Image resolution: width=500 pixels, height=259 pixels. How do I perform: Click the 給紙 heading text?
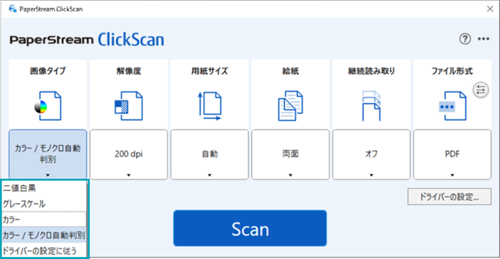tap(291, 71)
